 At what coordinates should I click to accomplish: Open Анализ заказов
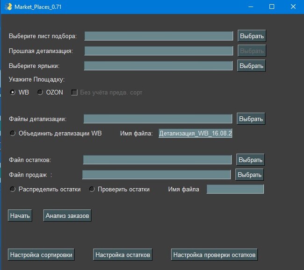[x=67, y=216]
